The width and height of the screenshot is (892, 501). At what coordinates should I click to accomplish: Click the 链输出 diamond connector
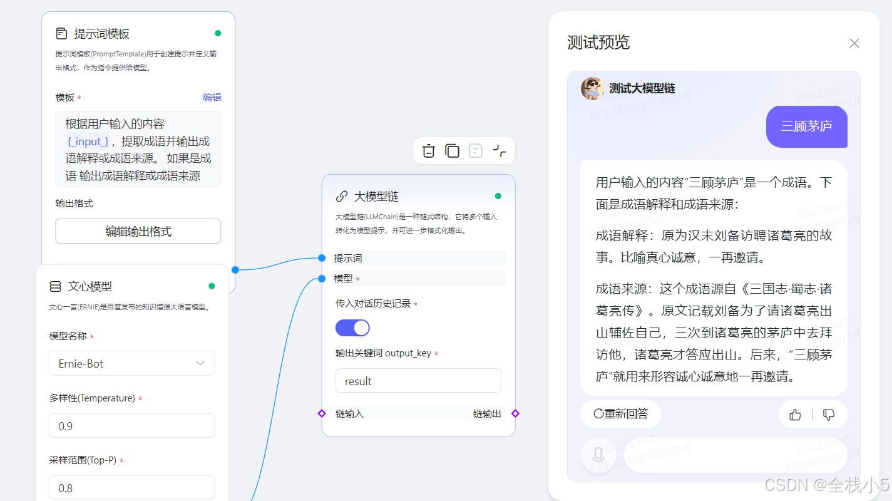(515, 413)
